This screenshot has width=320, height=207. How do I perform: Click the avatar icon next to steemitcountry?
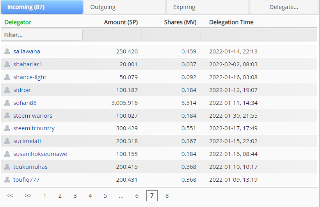7,128
